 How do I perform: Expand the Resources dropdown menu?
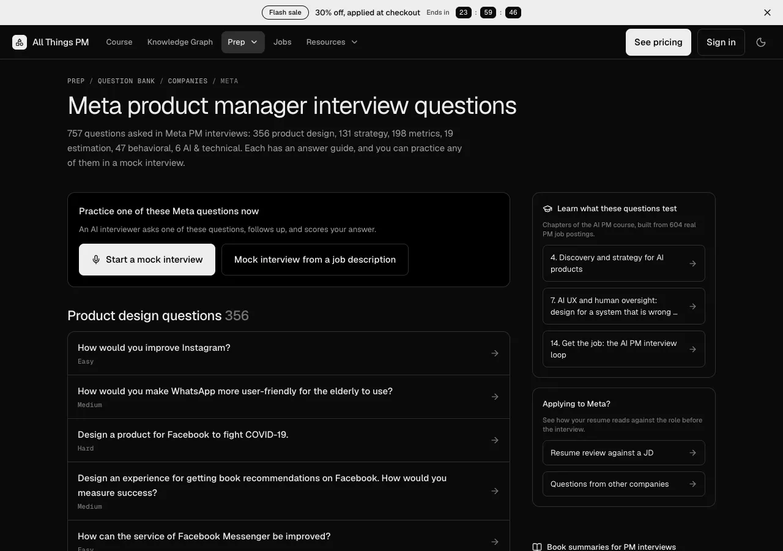point(332,42)
